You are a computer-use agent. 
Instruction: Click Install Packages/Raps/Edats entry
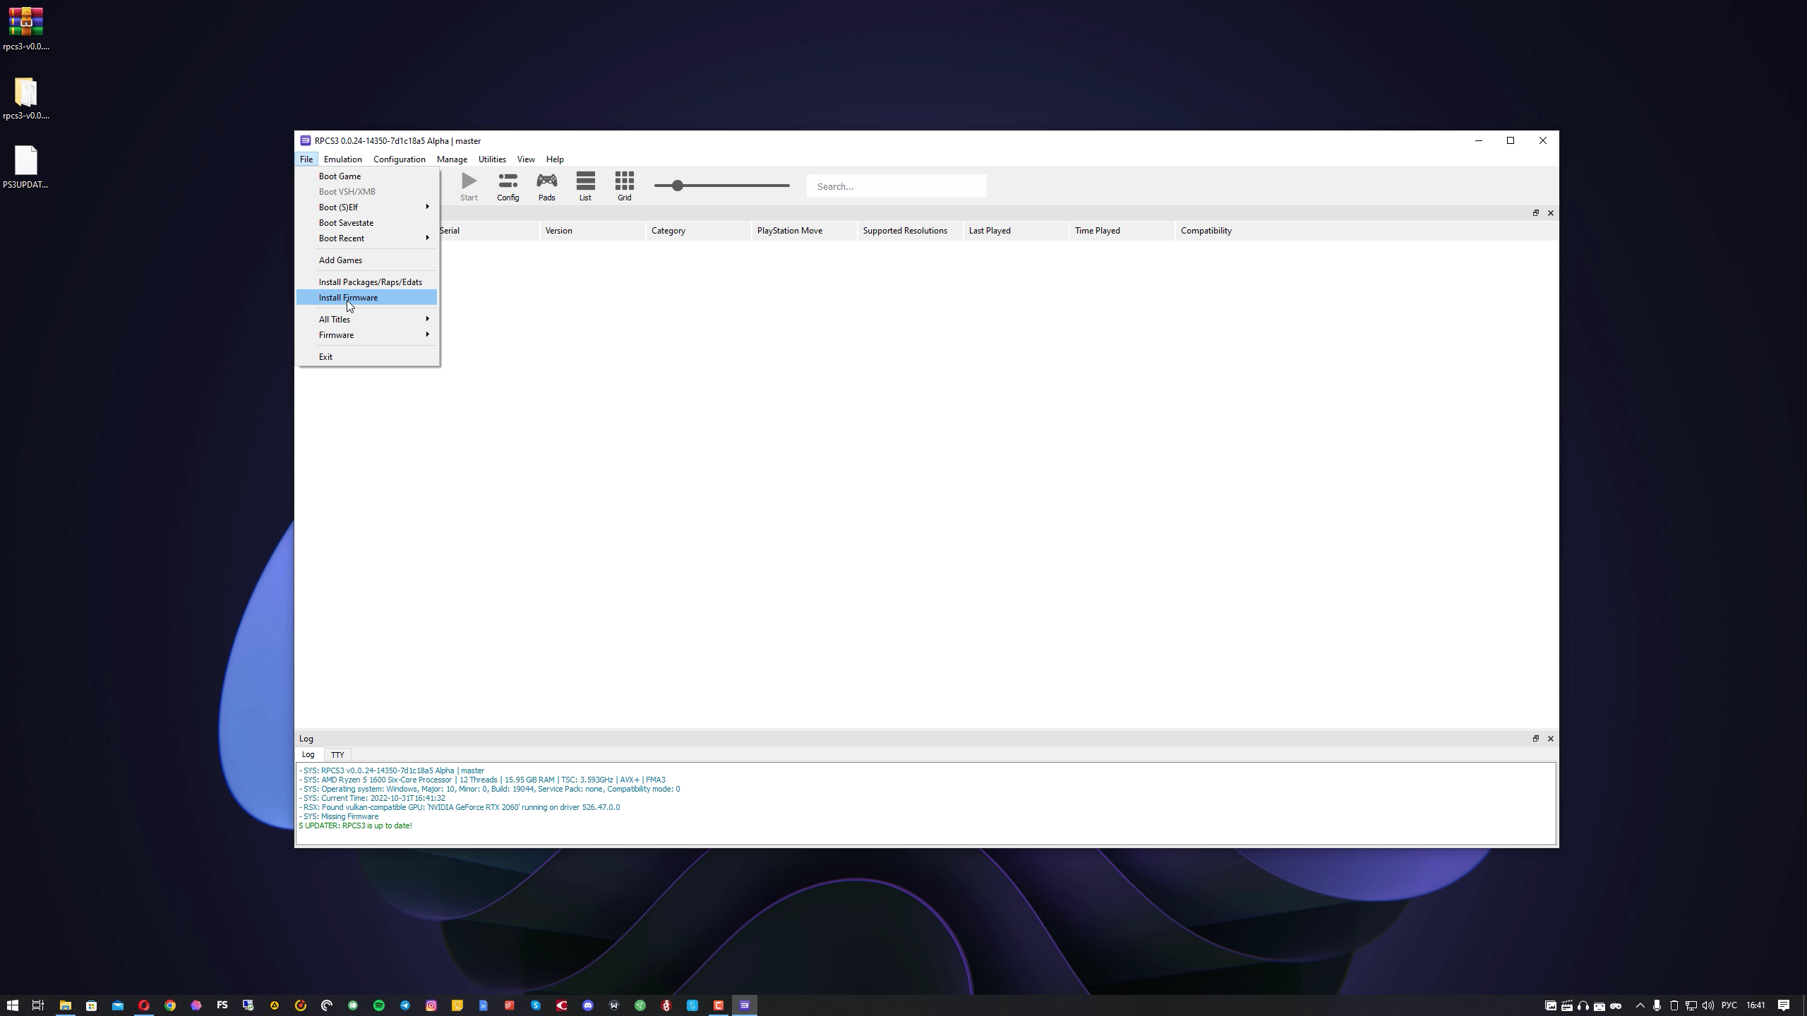tap(370, 282)
